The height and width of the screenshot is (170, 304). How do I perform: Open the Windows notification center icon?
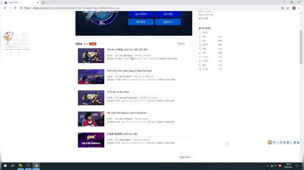[297, 165]
